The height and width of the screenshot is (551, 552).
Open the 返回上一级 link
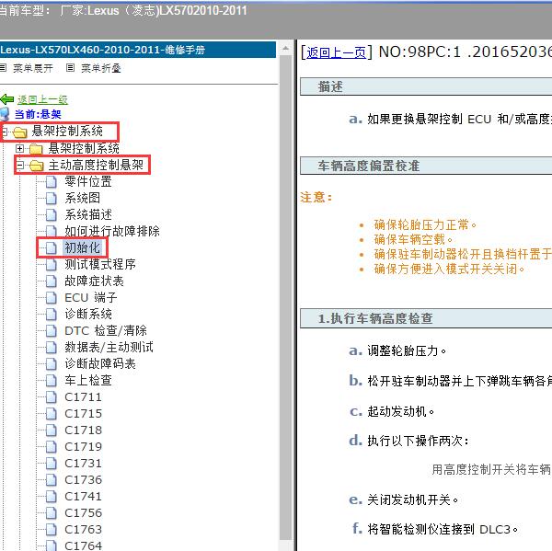point(42,100)
